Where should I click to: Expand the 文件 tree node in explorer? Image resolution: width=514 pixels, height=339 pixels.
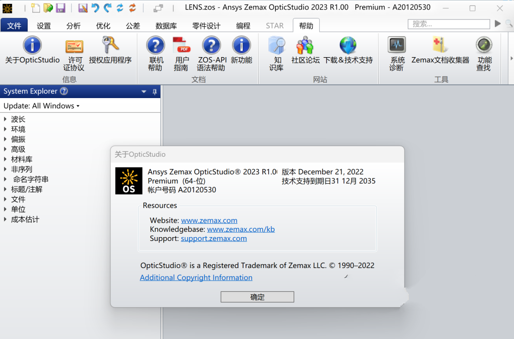[5, 199]
